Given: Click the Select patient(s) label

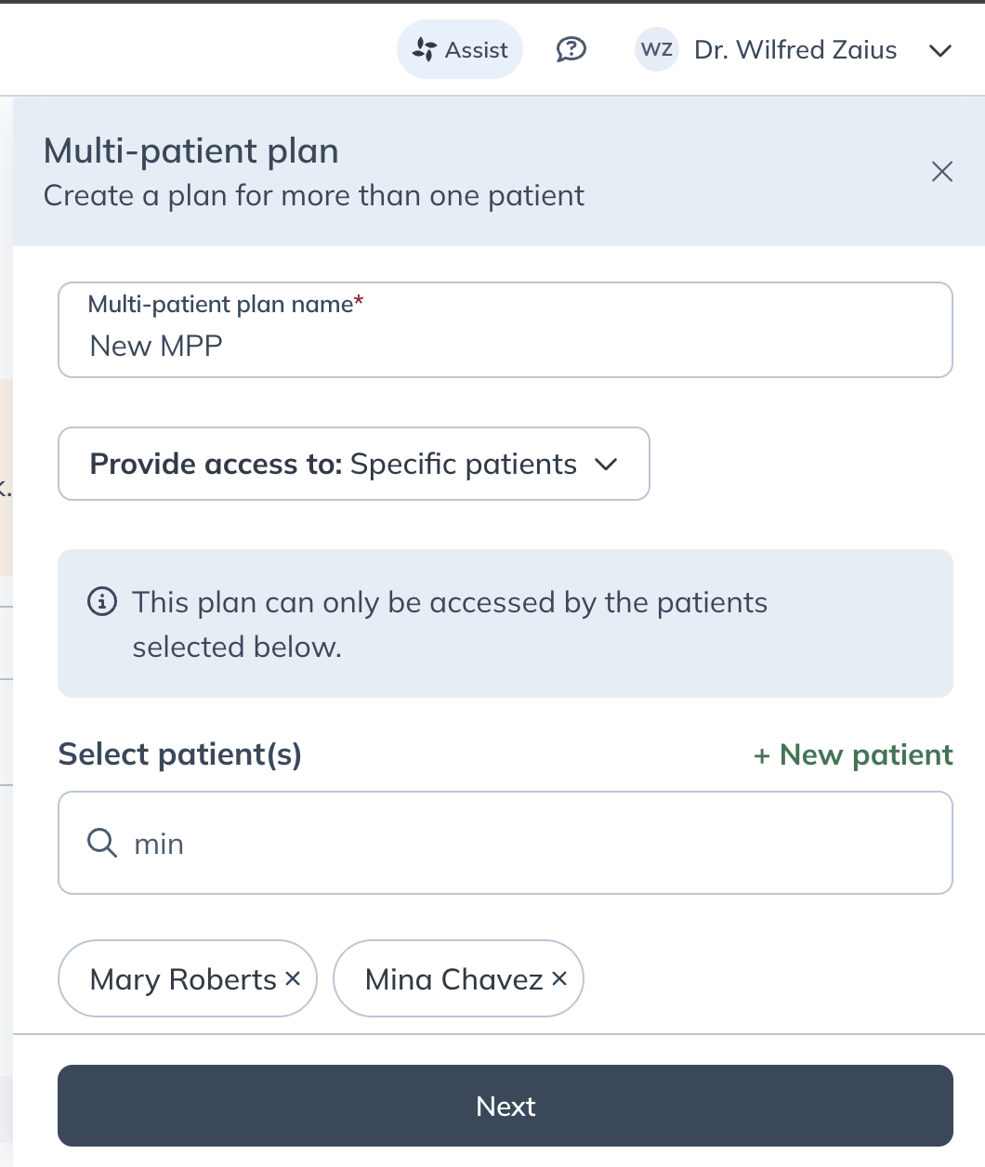Looking at the screenshot, I should point(179,754).
